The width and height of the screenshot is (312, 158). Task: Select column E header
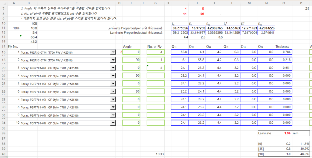pos(132,3)
